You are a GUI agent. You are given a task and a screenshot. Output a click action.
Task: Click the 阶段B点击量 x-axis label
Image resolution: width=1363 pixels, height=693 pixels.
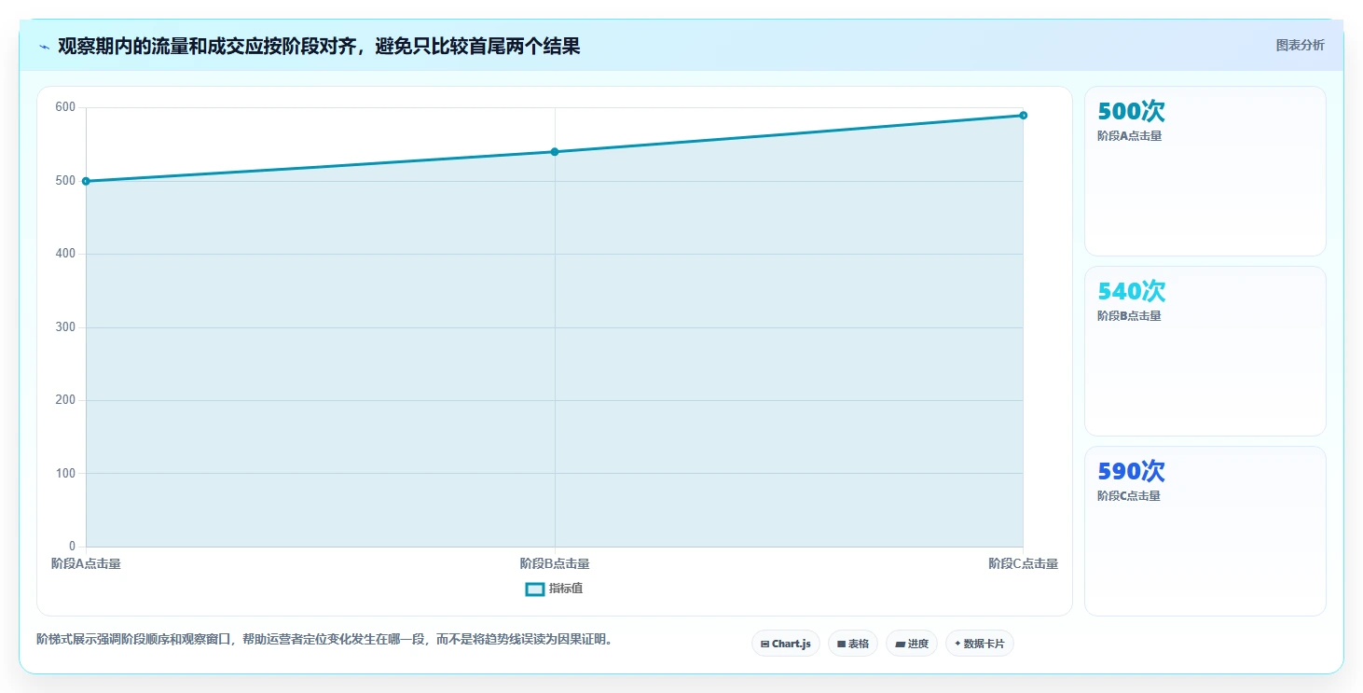(555, 564)
